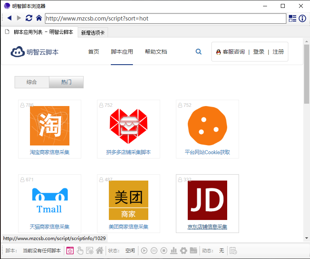Open 淘宝商家信息采集 link
The height and width of the screenshot is (259, 310).
tap(50, 152)
